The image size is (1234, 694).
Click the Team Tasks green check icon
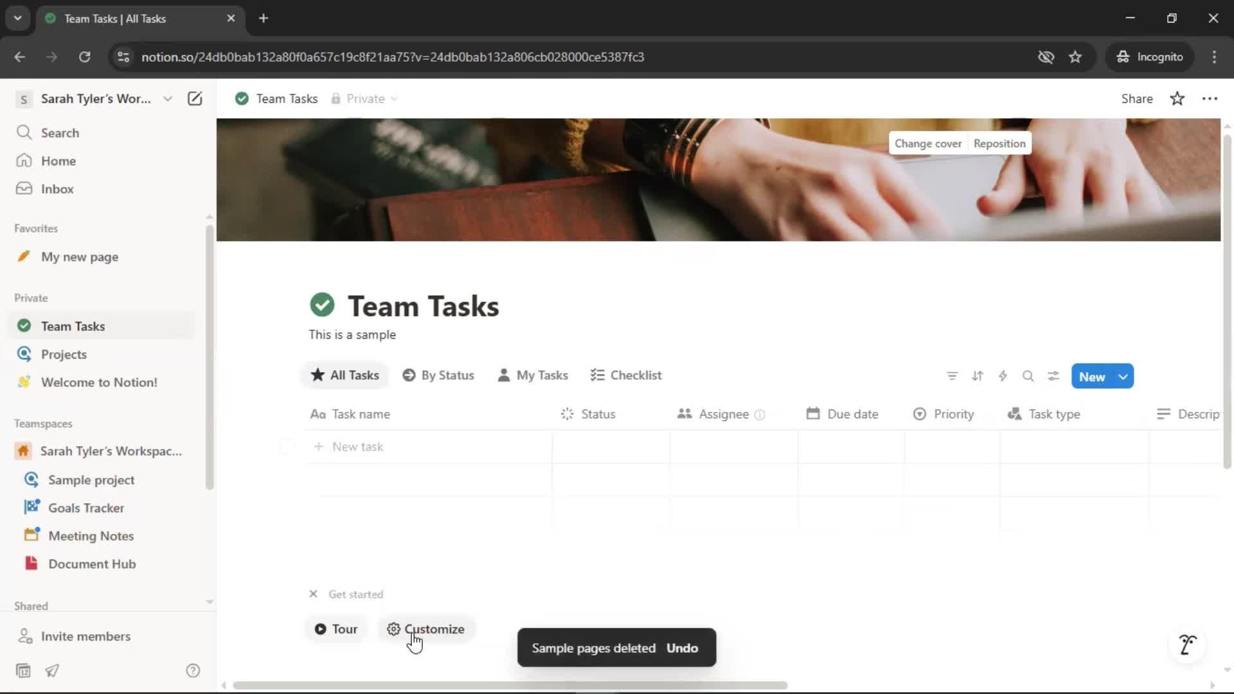pyautogui.click(x=322, y=305)
